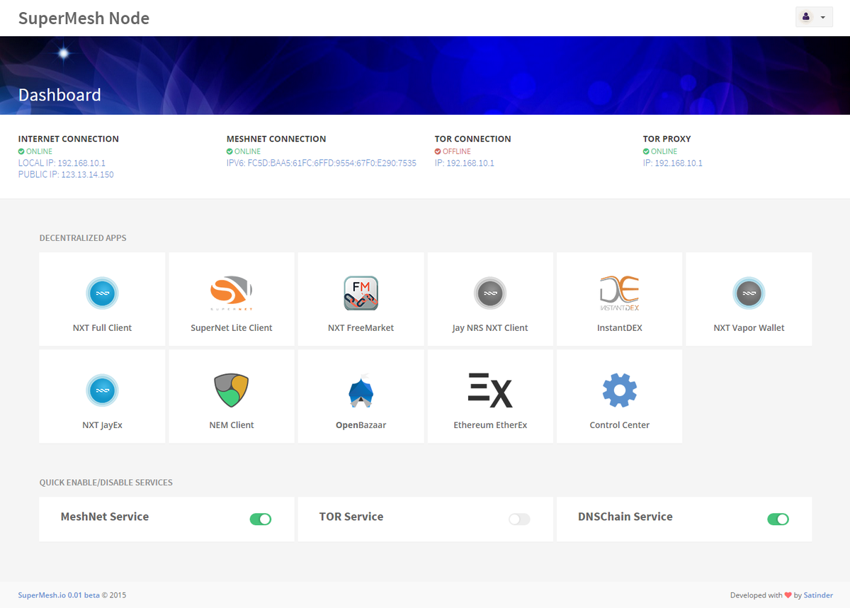Launch the InstantDEX logo
This screenshot has width=850, height=608.
(x=619, y=293)
